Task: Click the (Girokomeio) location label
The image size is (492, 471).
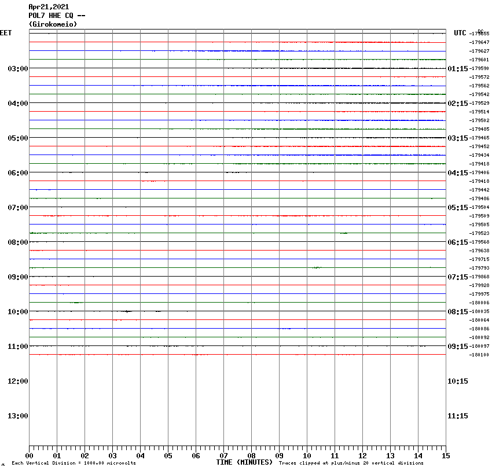Action: (53, 24)
